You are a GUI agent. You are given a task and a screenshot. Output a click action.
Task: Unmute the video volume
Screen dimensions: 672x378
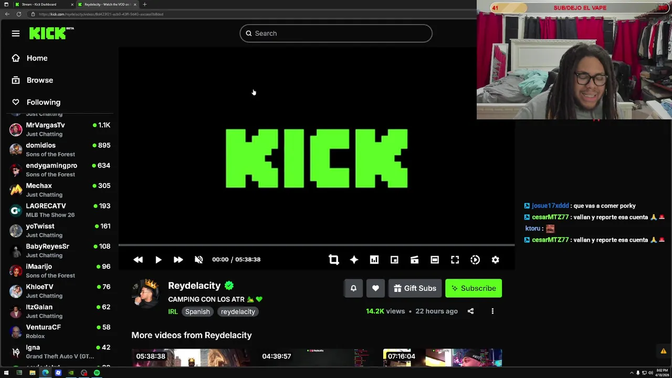(x=198, y=259)
